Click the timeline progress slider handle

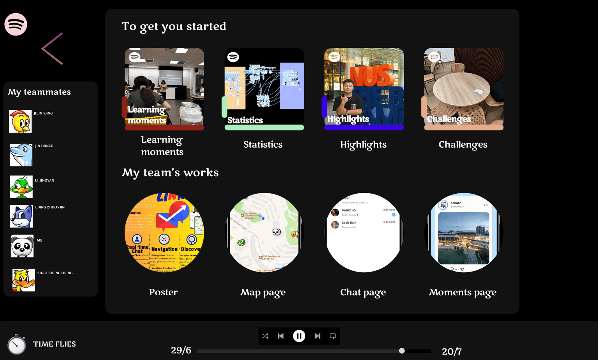[402, 351]
